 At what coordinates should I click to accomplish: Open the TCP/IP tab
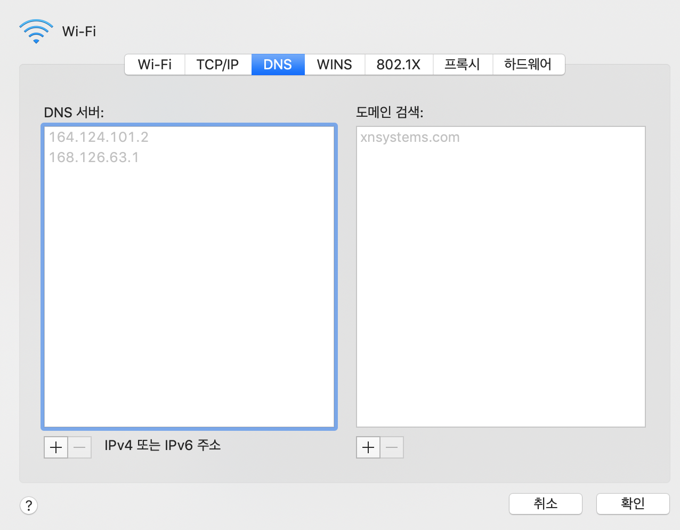(x=217, y=65)
